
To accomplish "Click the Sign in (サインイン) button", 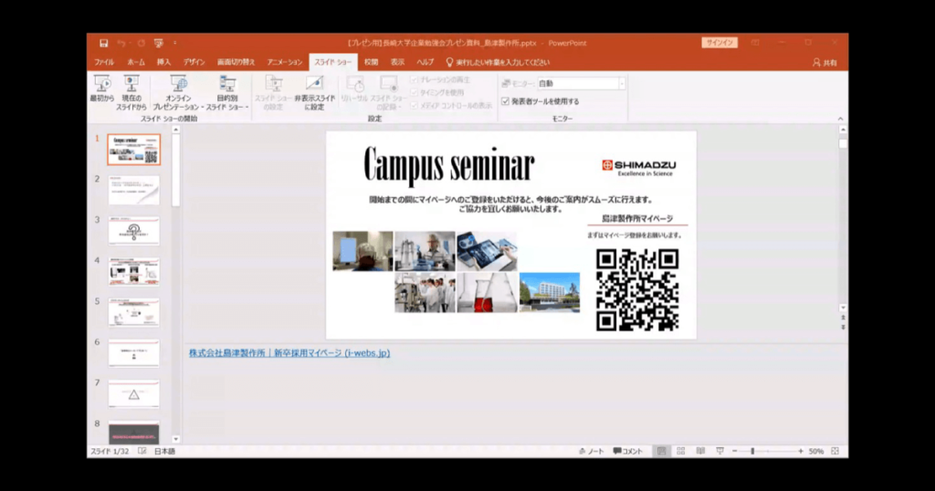I will pyautogui.click(x=720, y=43).
